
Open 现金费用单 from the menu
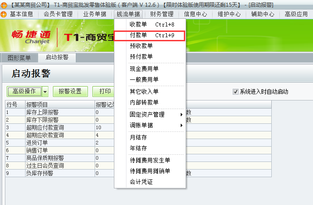click(150, 69)
